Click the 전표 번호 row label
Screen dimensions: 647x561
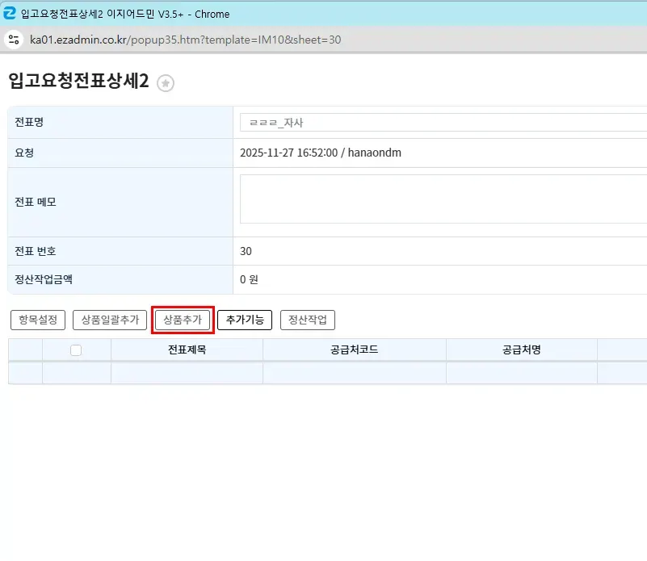pyautogui.click(x=36, y=251)
